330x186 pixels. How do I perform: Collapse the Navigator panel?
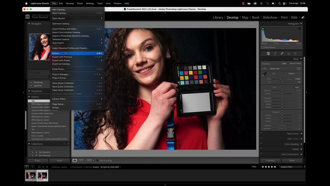click(29, 24)
